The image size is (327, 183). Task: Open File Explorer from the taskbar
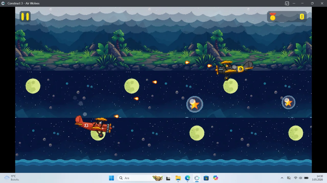[x=178, y=178]
